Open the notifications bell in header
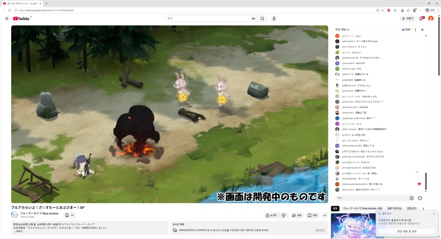Screen dimensions: 441x239 tap(421, 19)
